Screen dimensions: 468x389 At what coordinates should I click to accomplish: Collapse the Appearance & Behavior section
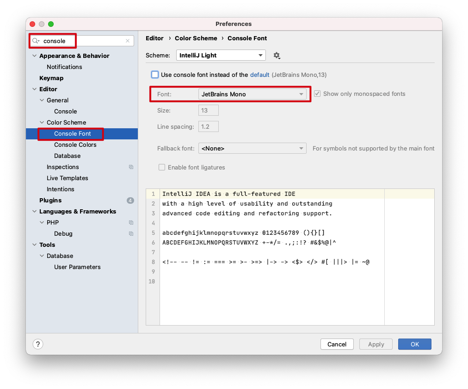35,56
